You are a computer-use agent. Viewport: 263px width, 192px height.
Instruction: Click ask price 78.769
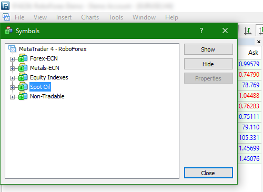(x=251, y=85)
